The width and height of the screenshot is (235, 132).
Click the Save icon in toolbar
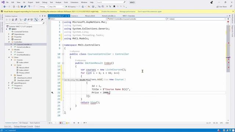point(22,7)
